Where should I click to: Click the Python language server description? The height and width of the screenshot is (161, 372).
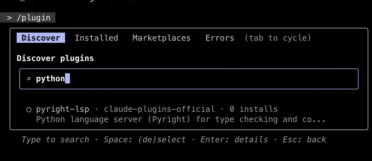click(180, 119)
